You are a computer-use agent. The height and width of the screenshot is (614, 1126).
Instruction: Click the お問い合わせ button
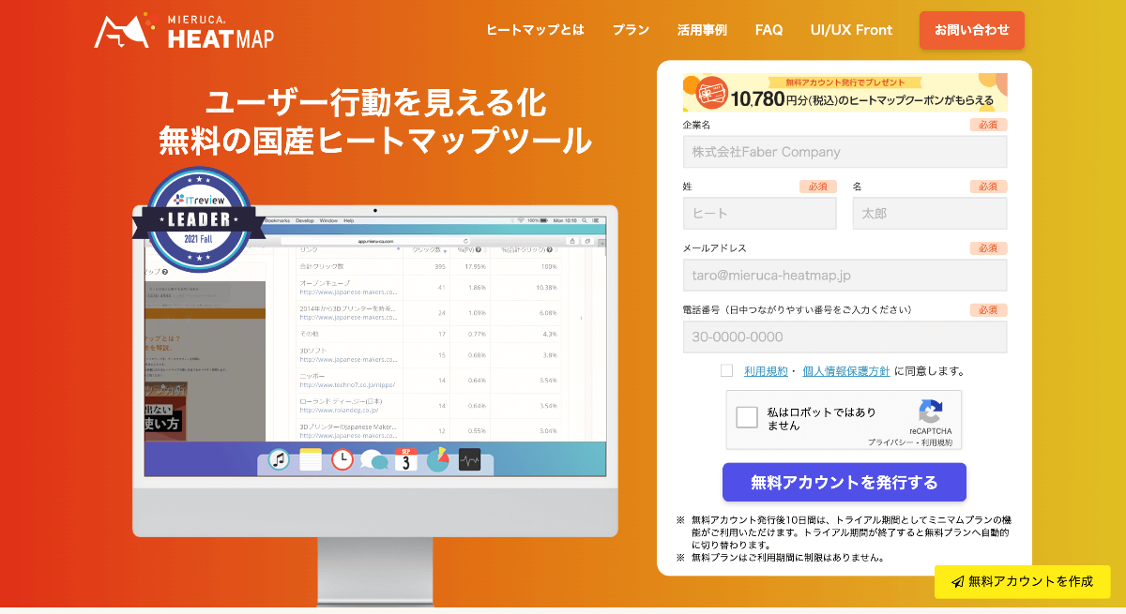click(971, 30)
